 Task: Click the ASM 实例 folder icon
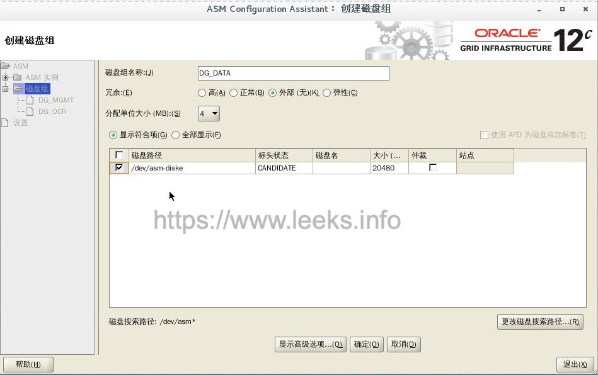pos(18,77)
